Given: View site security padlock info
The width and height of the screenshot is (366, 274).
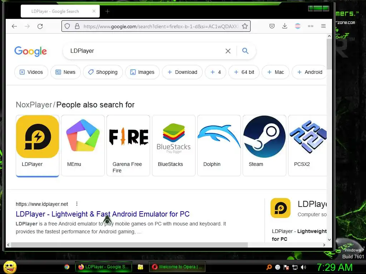Looking at the screenshot, I should click(77, 26).
